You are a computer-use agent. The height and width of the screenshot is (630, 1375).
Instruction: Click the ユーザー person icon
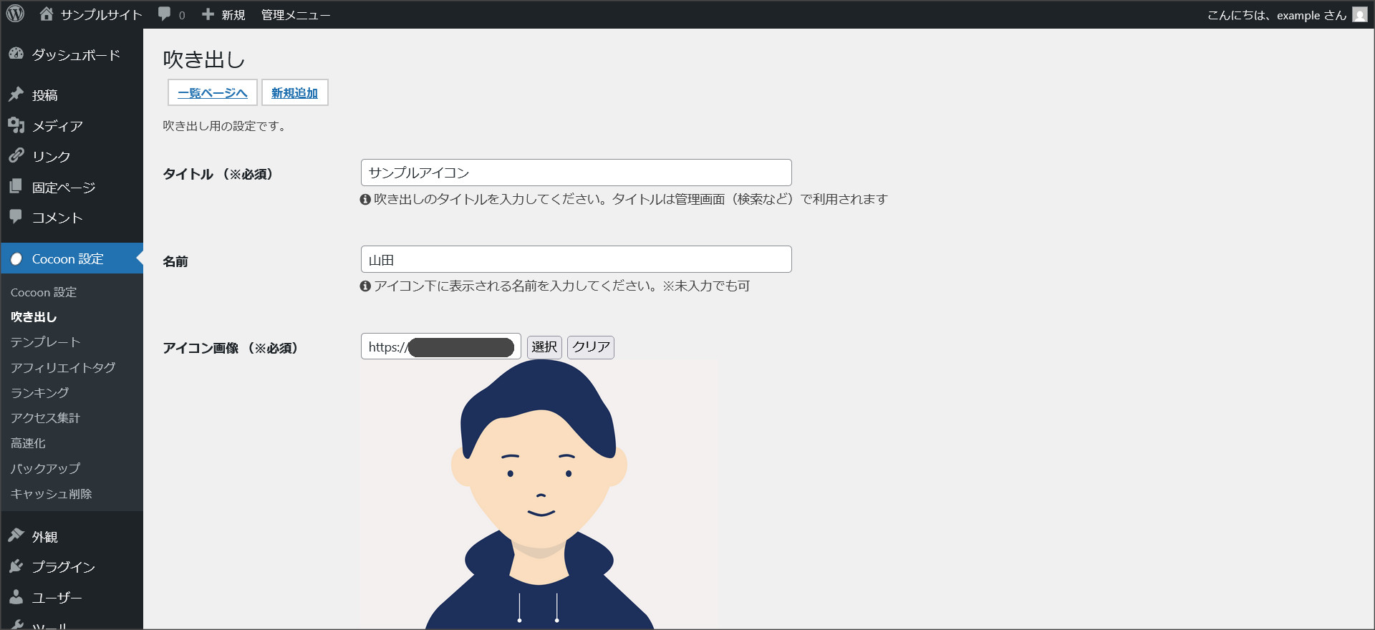tap(16, 596)
